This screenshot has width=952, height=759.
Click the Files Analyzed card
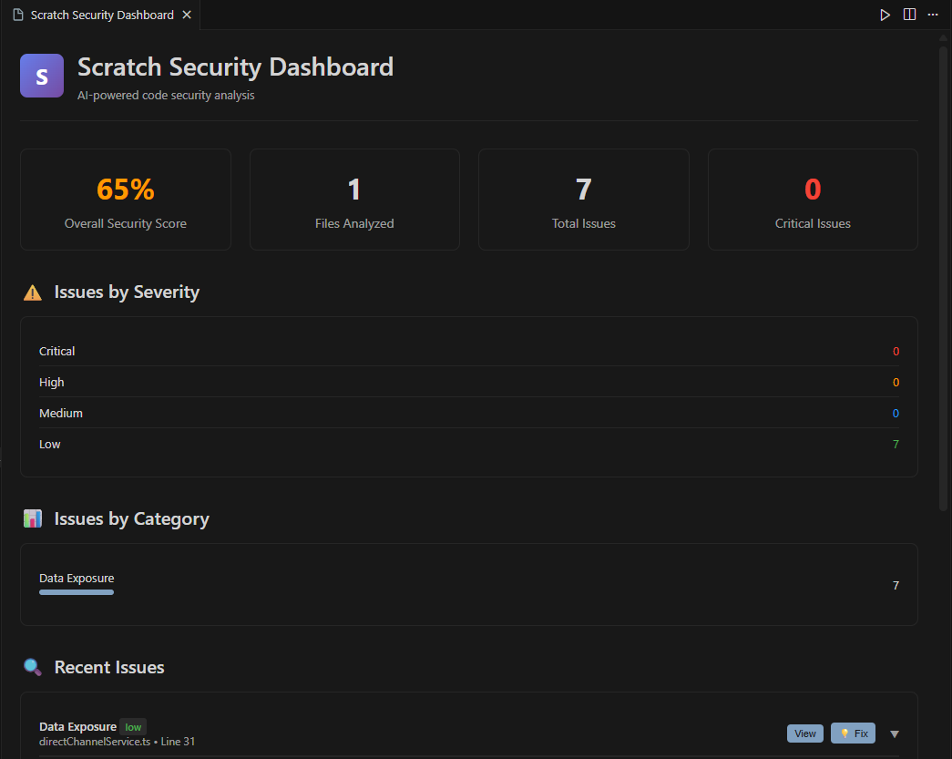(x=354, y=200)
